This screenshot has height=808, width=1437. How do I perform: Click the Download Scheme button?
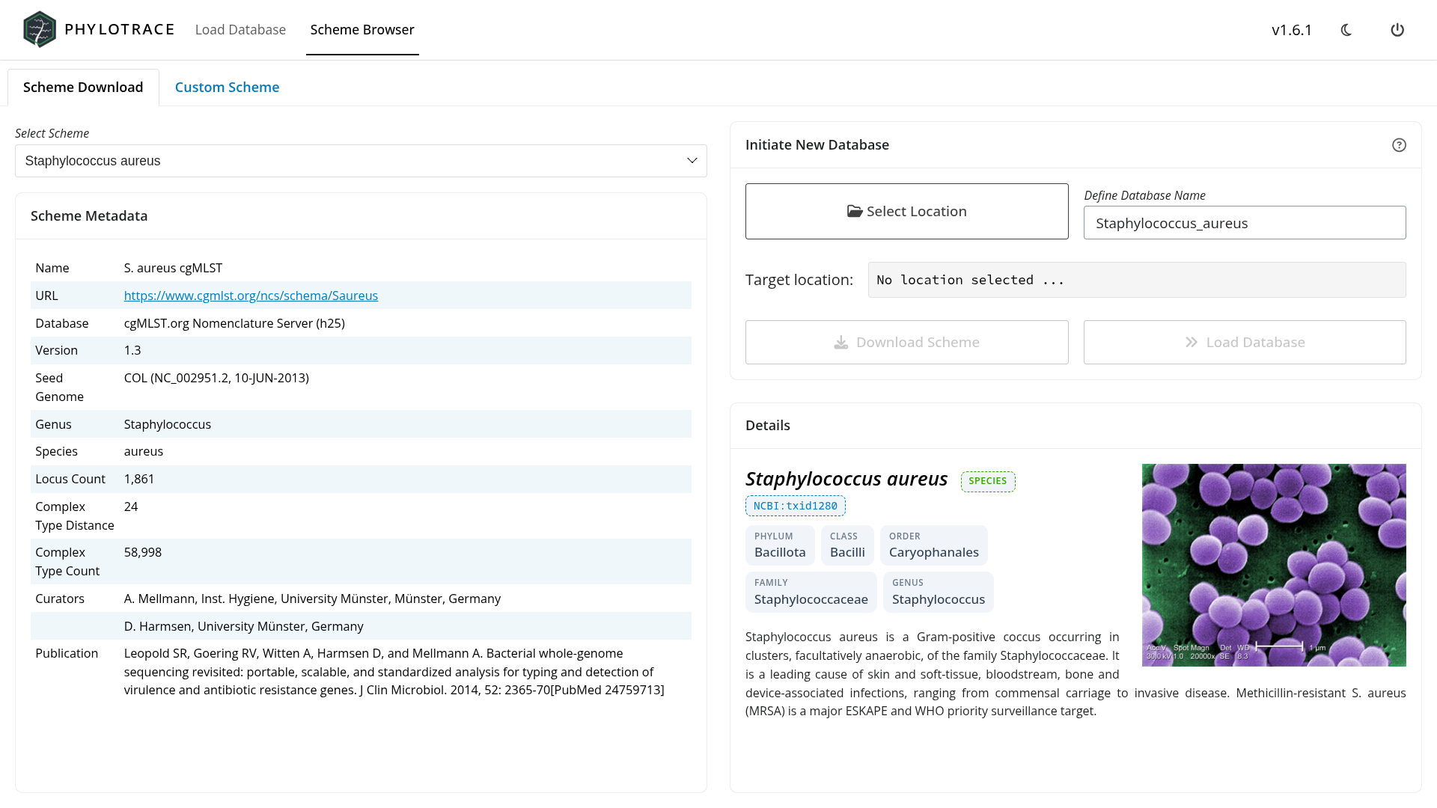click(906, 342)
